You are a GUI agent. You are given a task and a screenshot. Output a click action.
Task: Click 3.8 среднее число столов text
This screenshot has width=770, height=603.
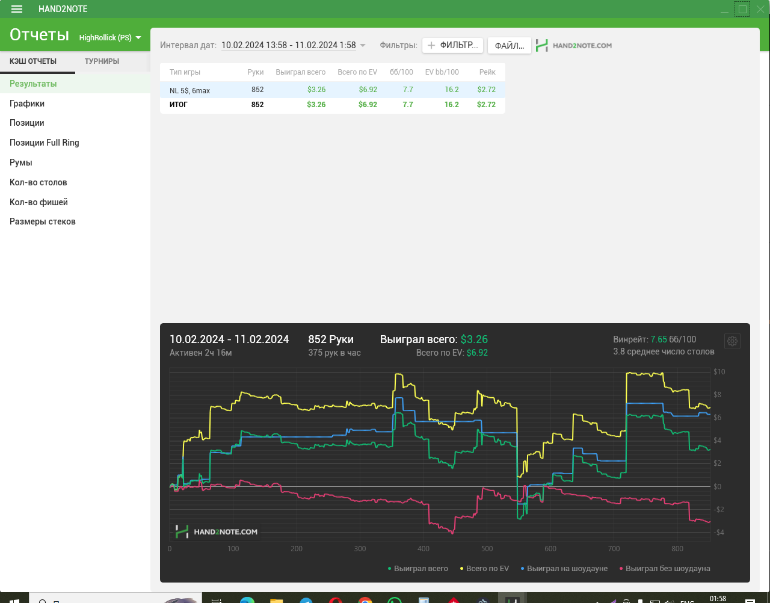664,351
